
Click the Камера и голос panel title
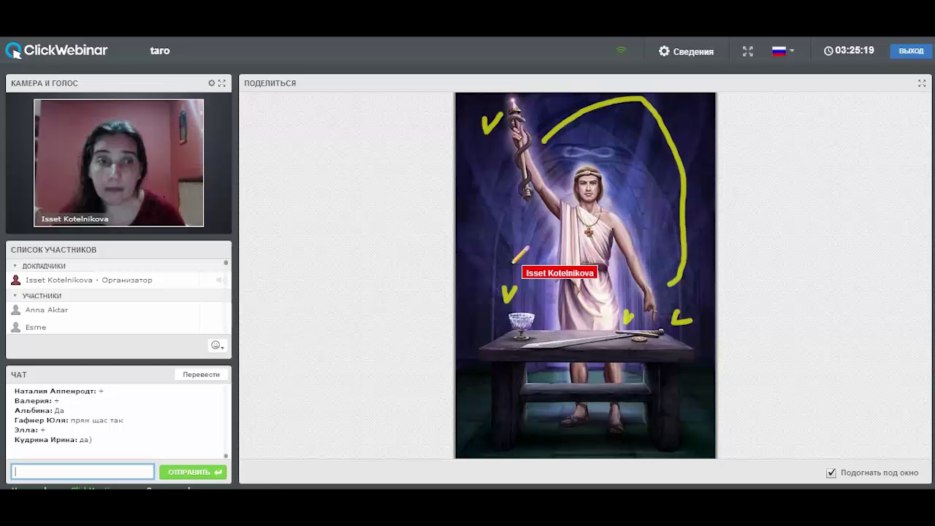point(45,83)
